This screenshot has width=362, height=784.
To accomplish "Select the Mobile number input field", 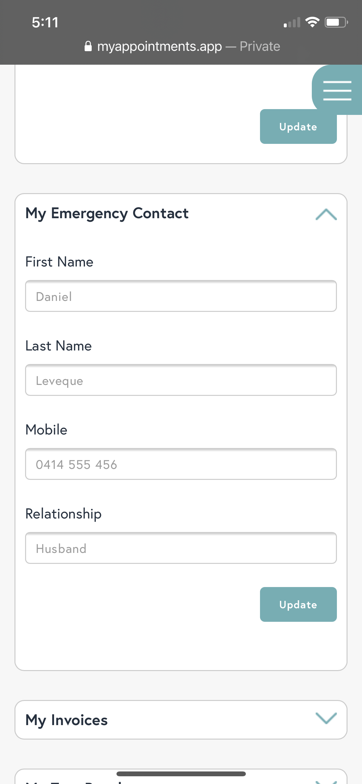I will (181, 464).
